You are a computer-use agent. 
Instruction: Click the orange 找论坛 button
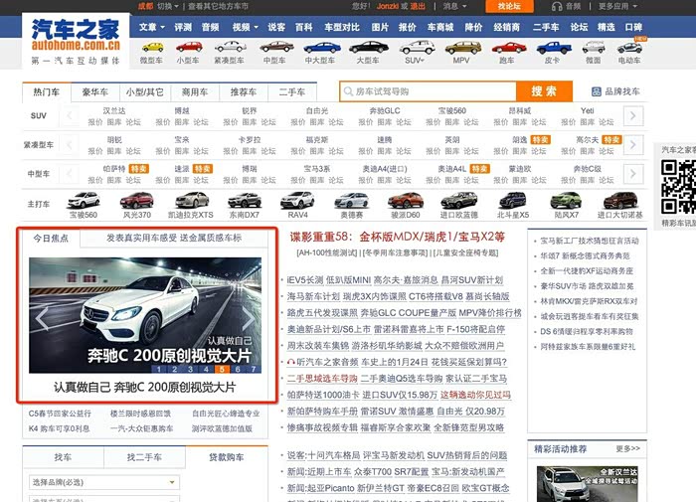click(509, 6)
